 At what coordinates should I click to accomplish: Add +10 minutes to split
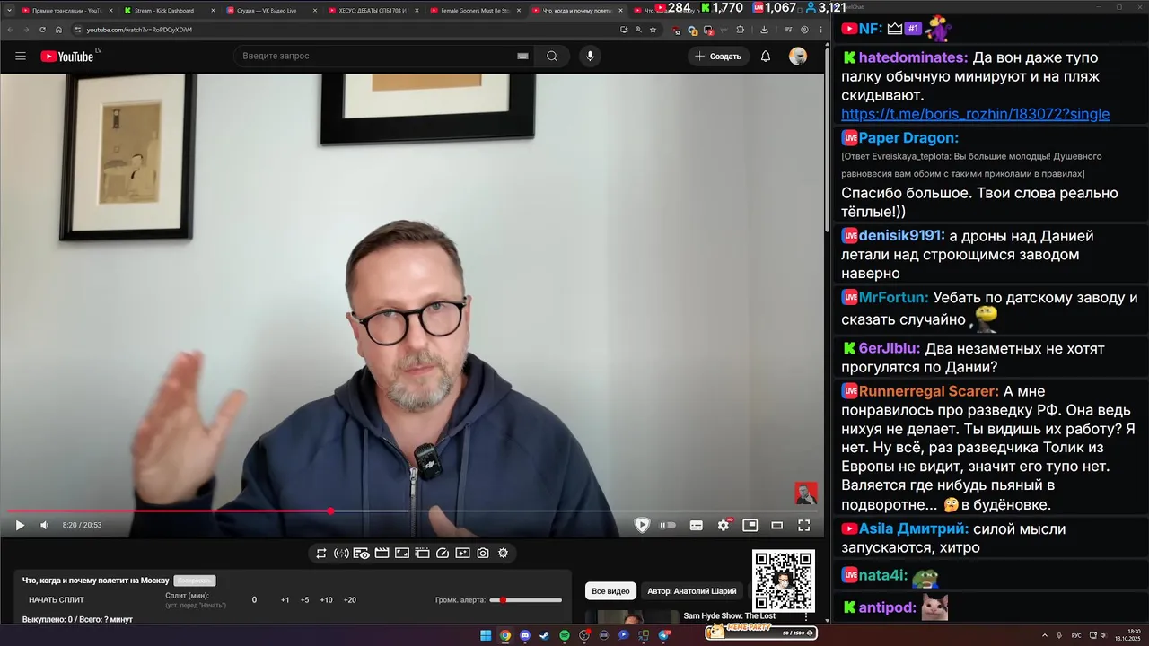tap(326, 599)
